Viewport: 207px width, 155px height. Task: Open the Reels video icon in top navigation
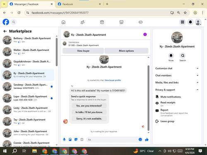click(102, 22)
